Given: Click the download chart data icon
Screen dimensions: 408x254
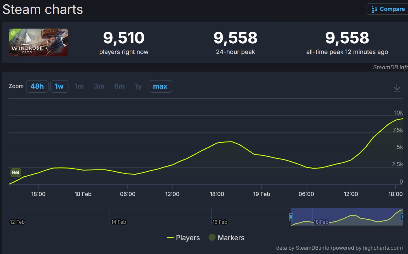Looking at the screenshot, I should [x=397, y=88].
